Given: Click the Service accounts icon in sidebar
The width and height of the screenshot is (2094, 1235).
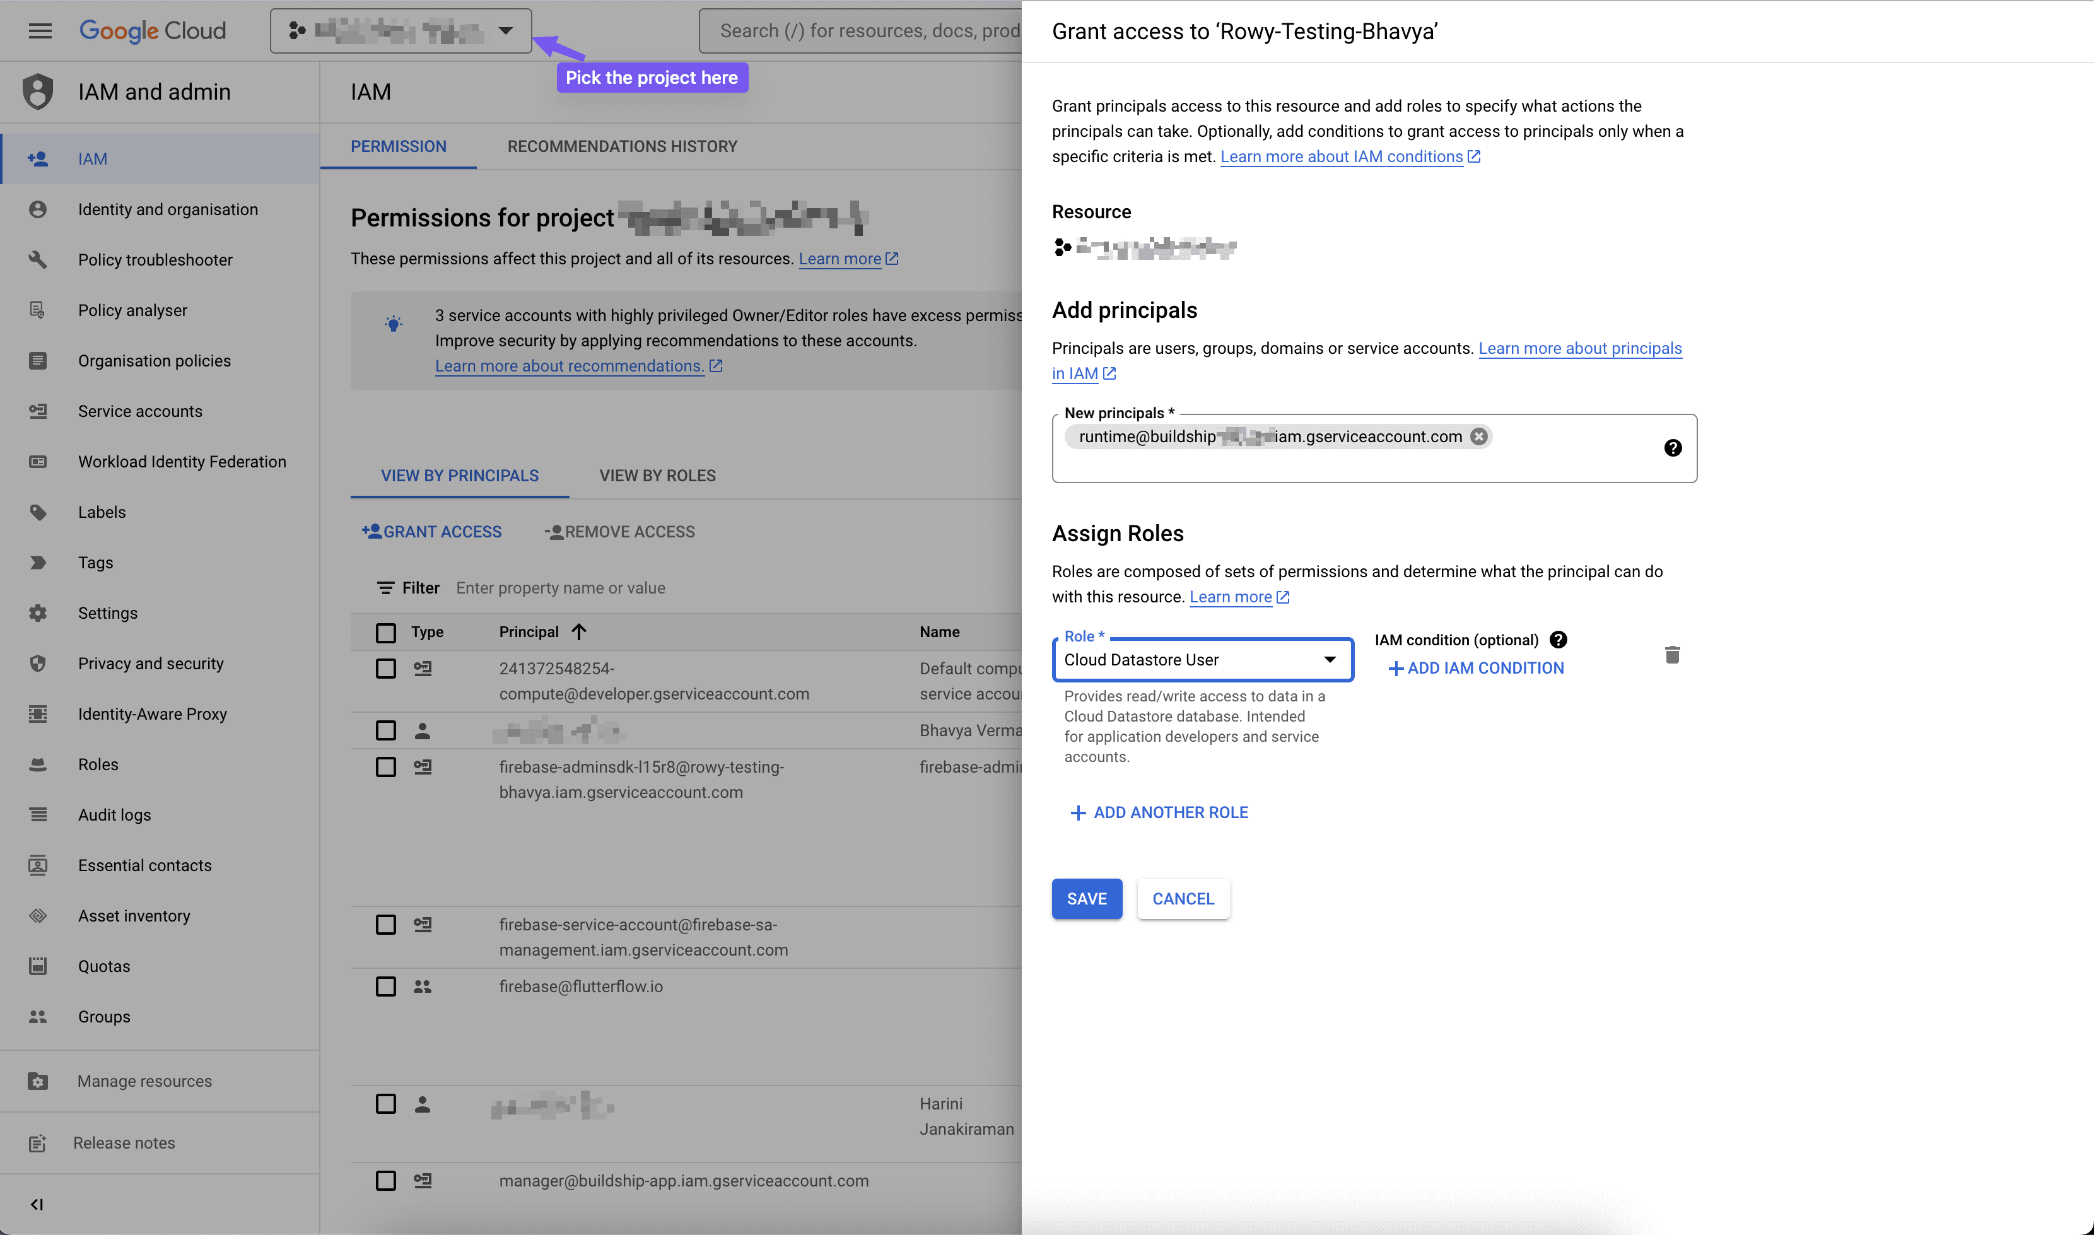Looking at the screenshot, I should click(38, 410).
